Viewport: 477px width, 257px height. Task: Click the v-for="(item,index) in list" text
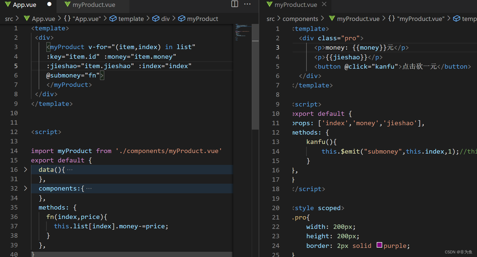(x=142, y=47)
